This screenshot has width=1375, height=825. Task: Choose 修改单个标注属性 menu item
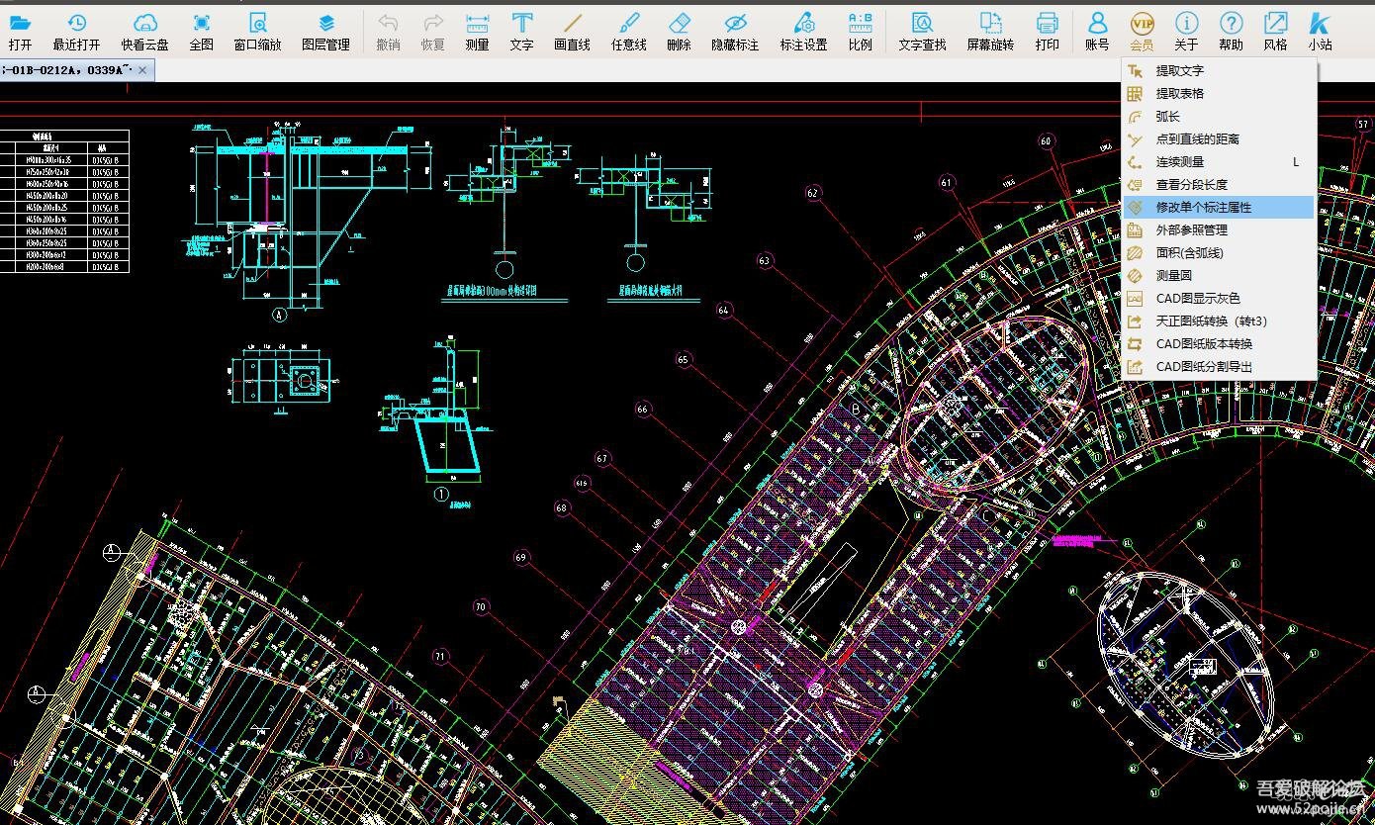pyautogui.click(x=1219, y=207)
